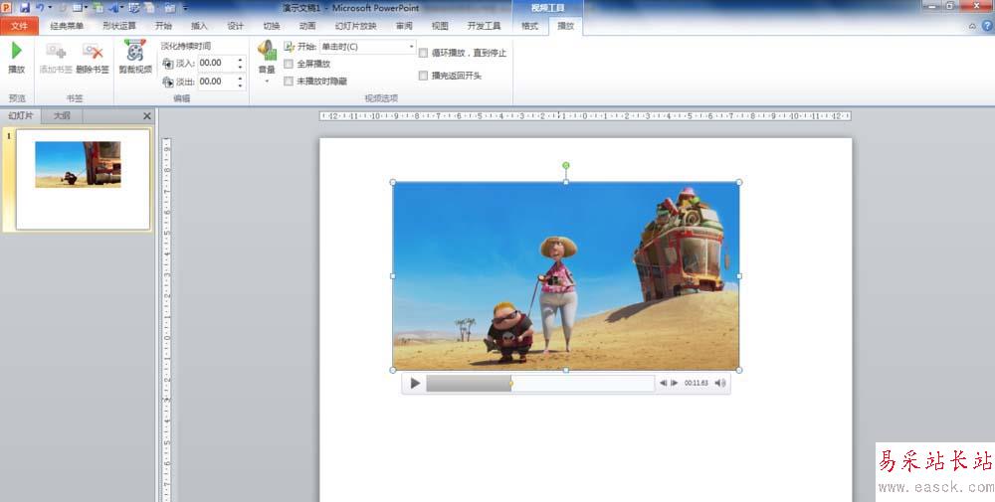Increase the 淡入 fade in value with up arrow
The width and height of the screenshot is (995, 502).
[x=240, y=60]
